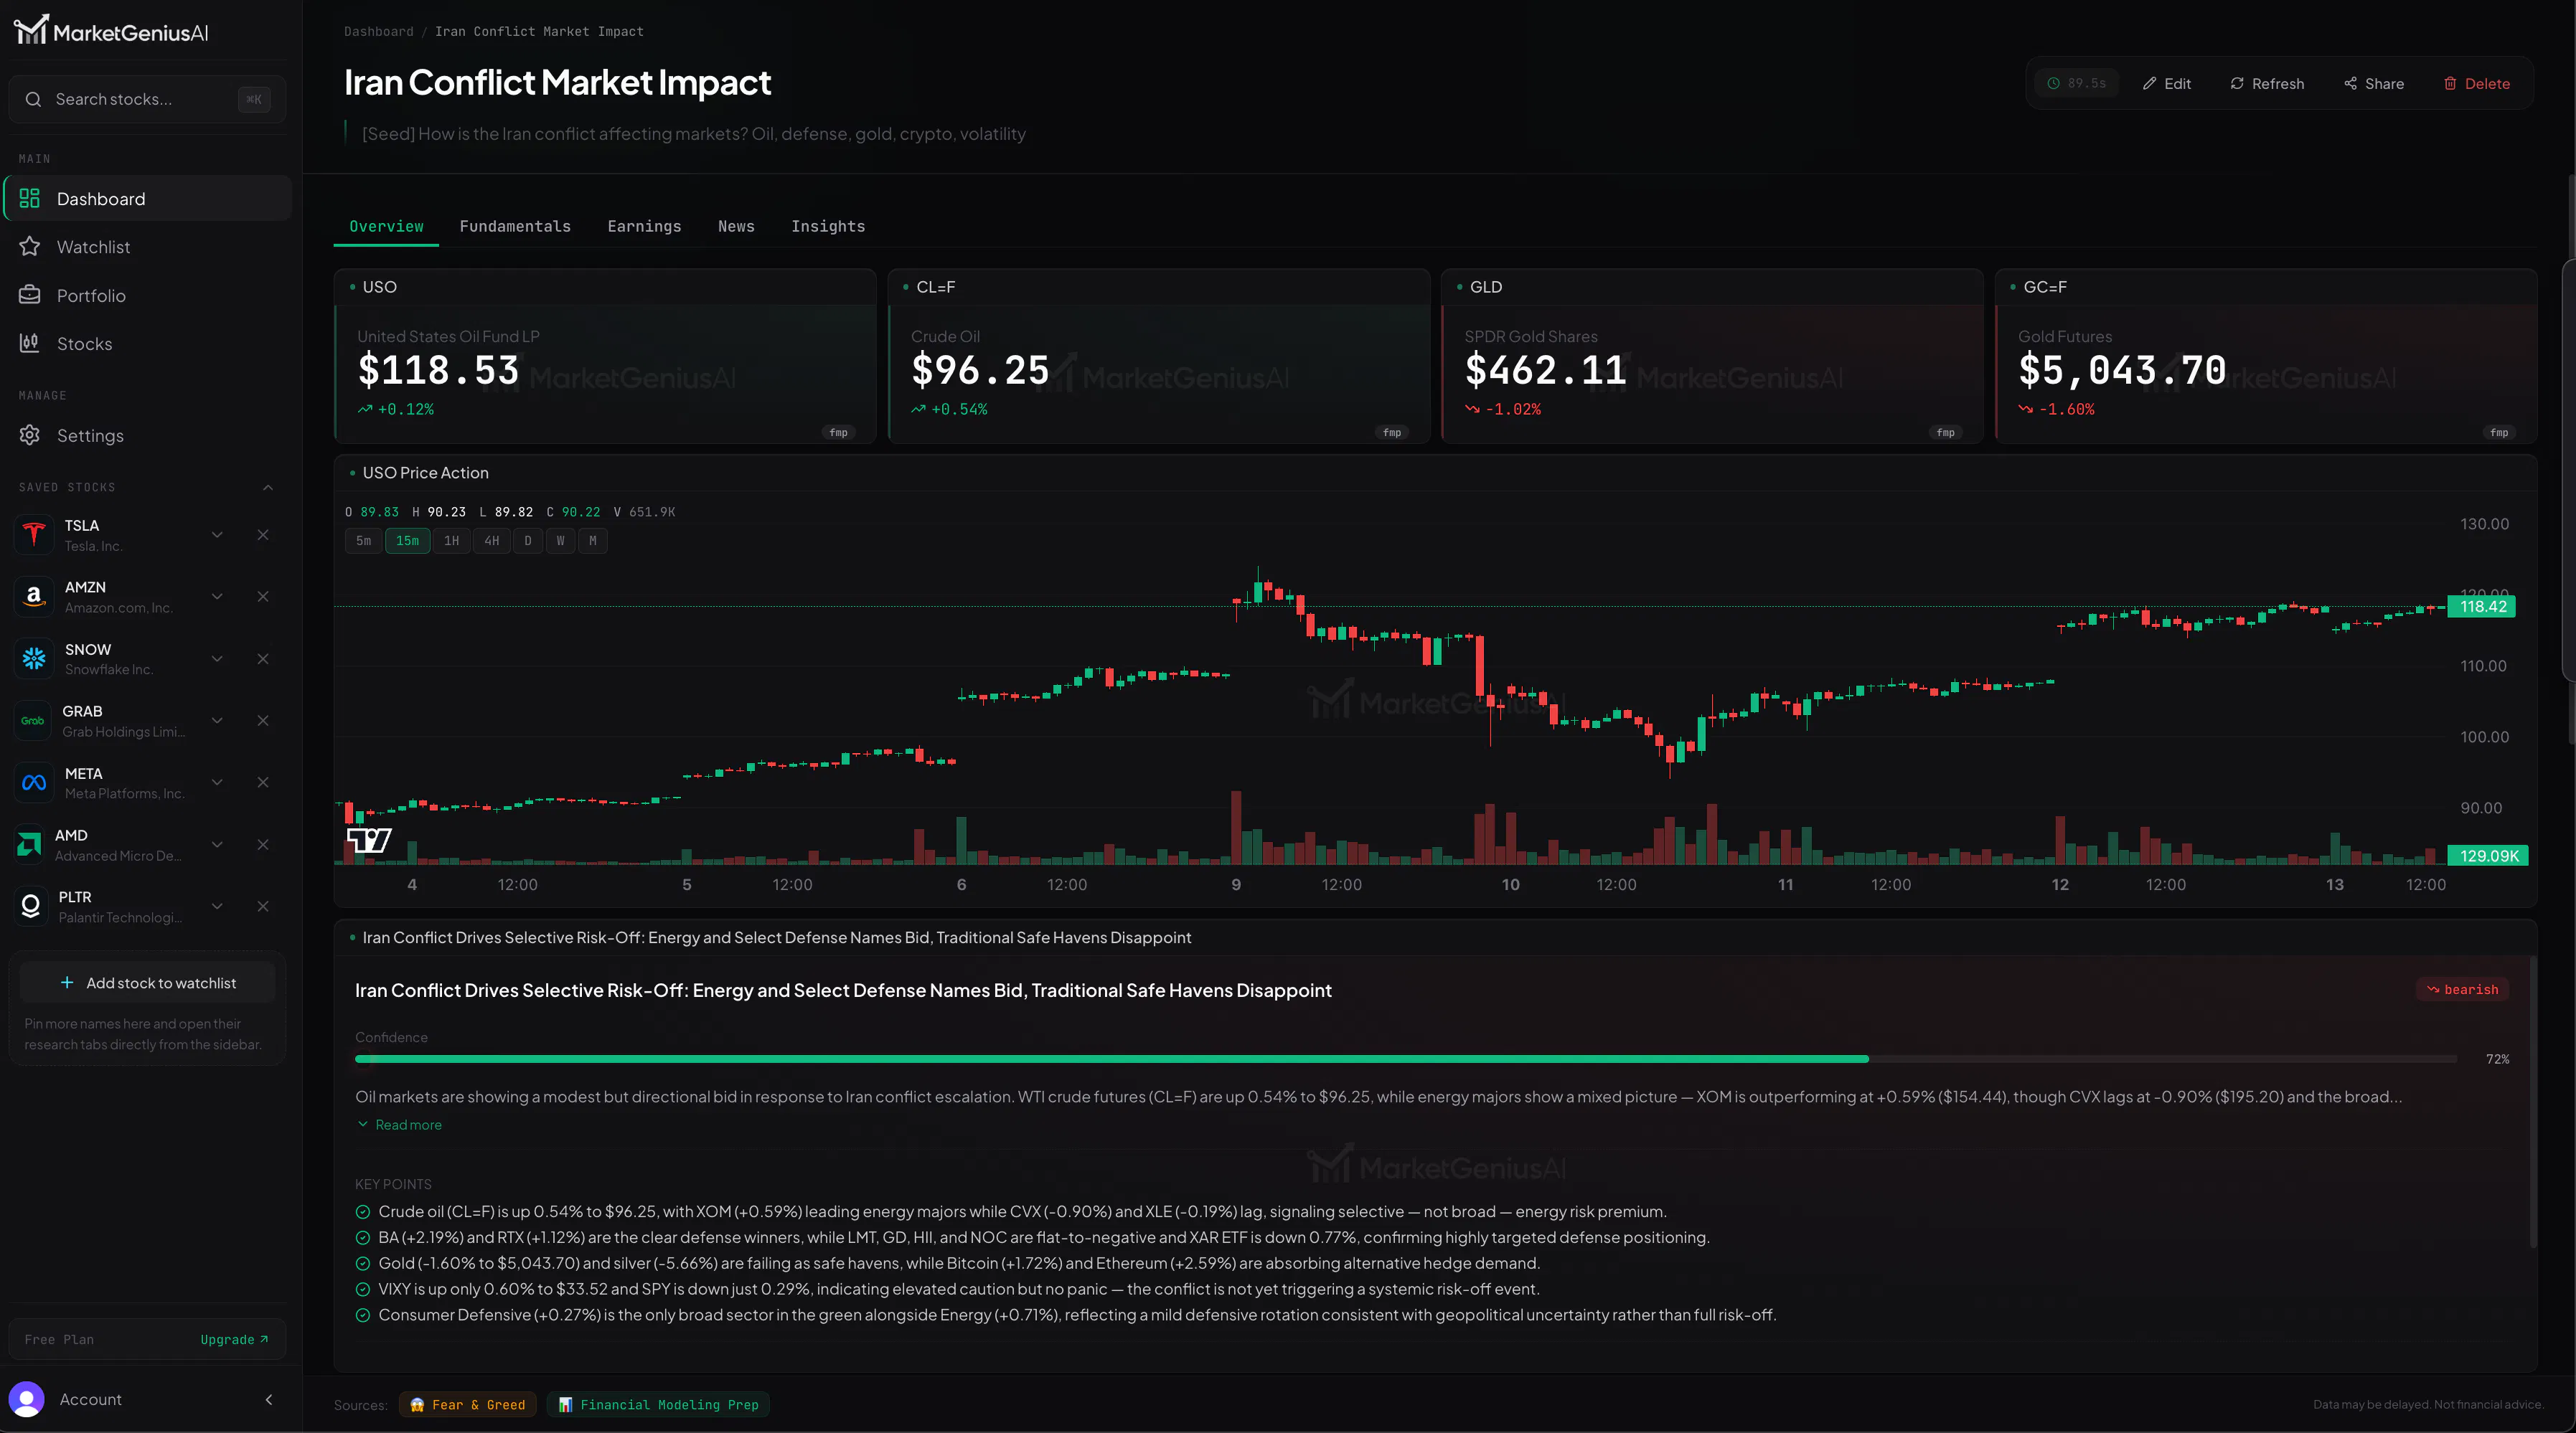Select the D daily chart interval

(528, 541)
